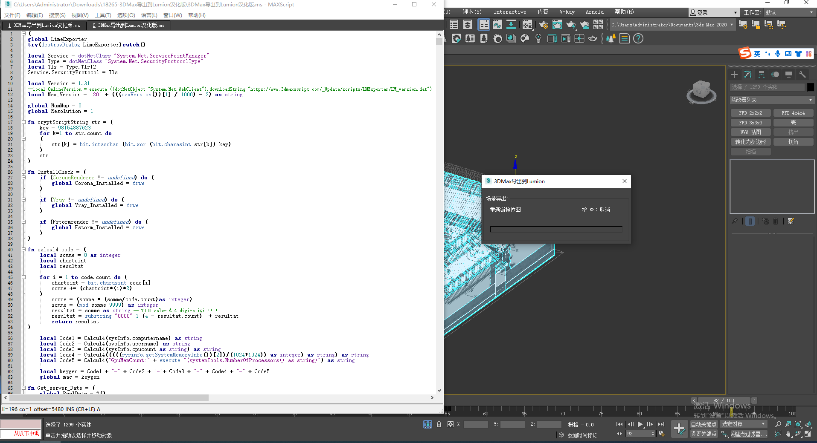
Task: Open the project path dropdown
Action: 672,25
